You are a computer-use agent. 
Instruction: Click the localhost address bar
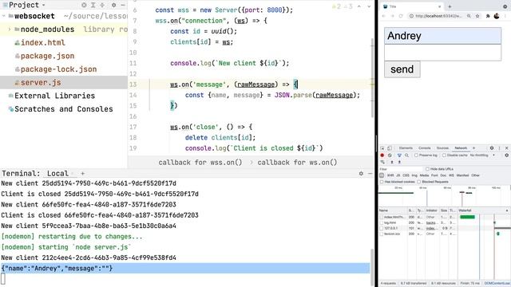(438, 16)
